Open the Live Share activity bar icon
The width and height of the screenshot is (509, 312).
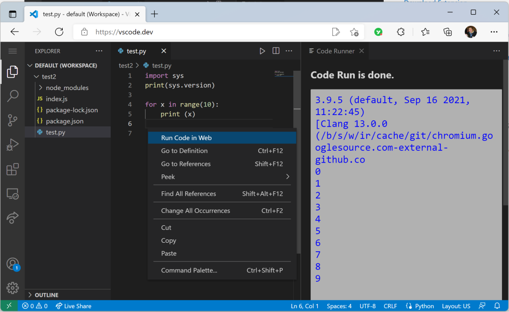12,218
